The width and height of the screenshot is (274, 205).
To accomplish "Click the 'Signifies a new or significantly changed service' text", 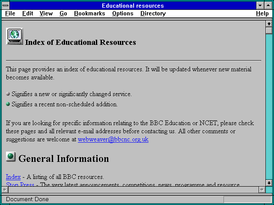I will click(x=71, y=94).
